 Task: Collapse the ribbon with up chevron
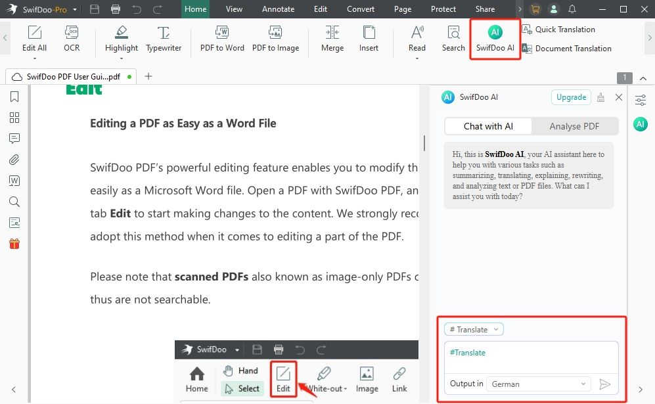coord(643,78)
